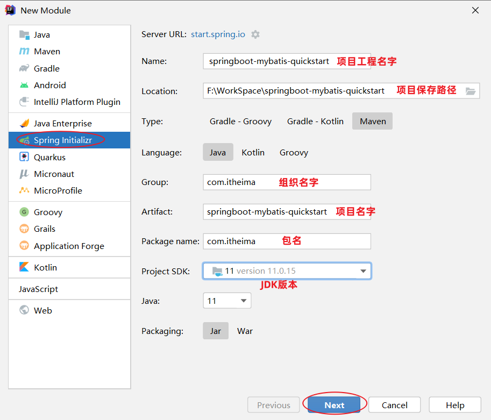Click the Next button
The width and height of the screenshot is (491, 420).
334,405
